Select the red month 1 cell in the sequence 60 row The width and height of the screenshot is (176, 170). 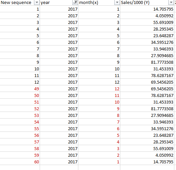[99, 162]
